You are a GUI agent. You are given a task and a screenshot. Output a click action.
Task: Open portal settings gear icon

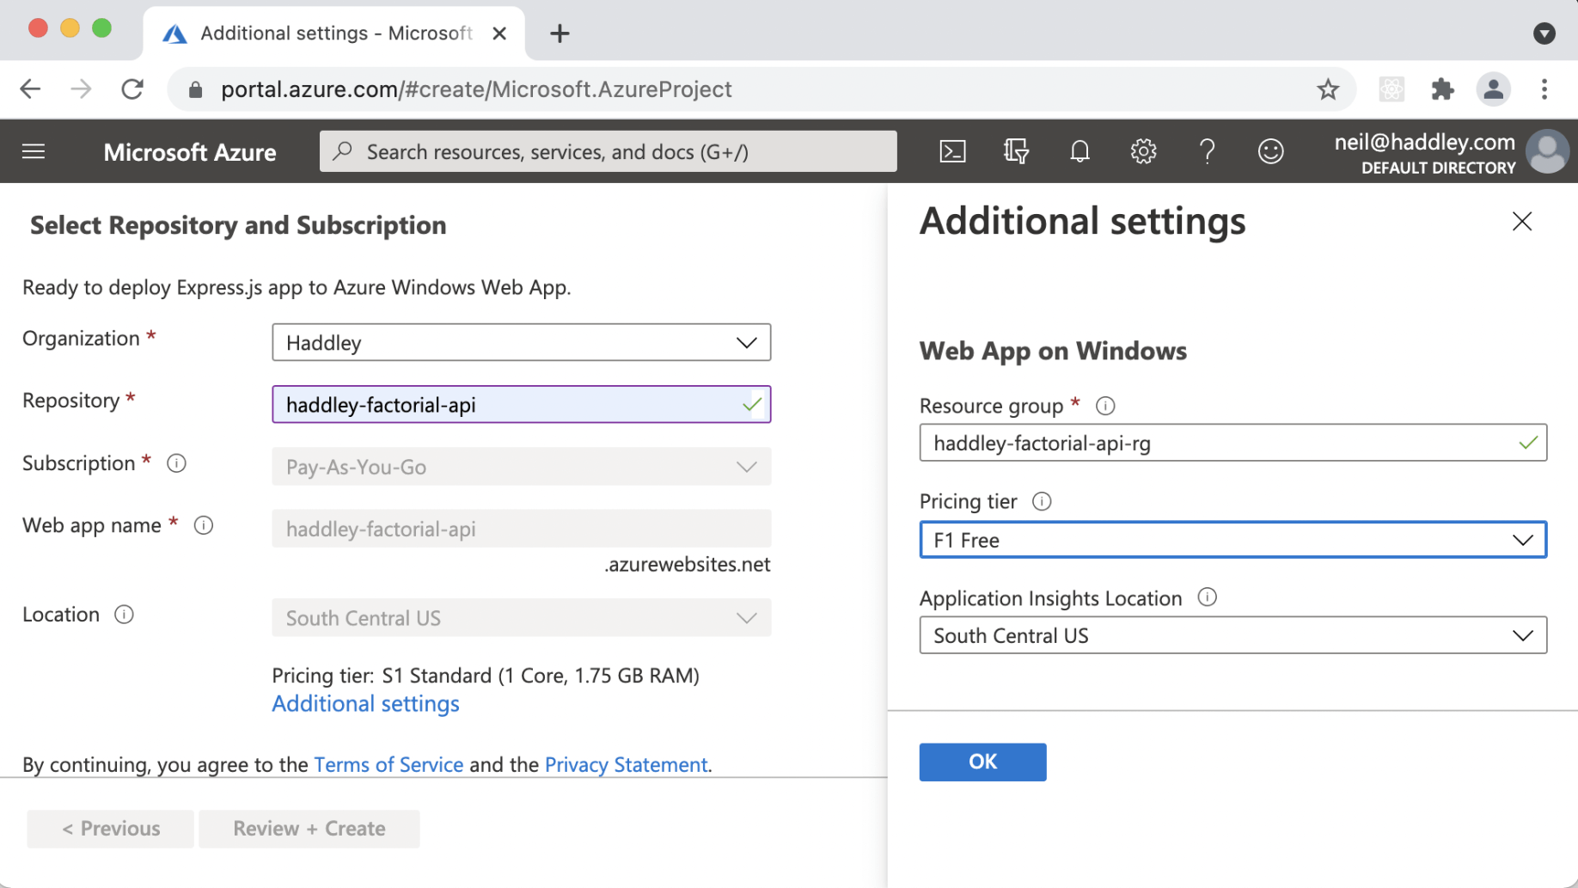coord(1143,151)
